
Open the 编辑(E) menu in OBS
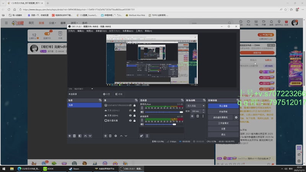coord(80,31)
